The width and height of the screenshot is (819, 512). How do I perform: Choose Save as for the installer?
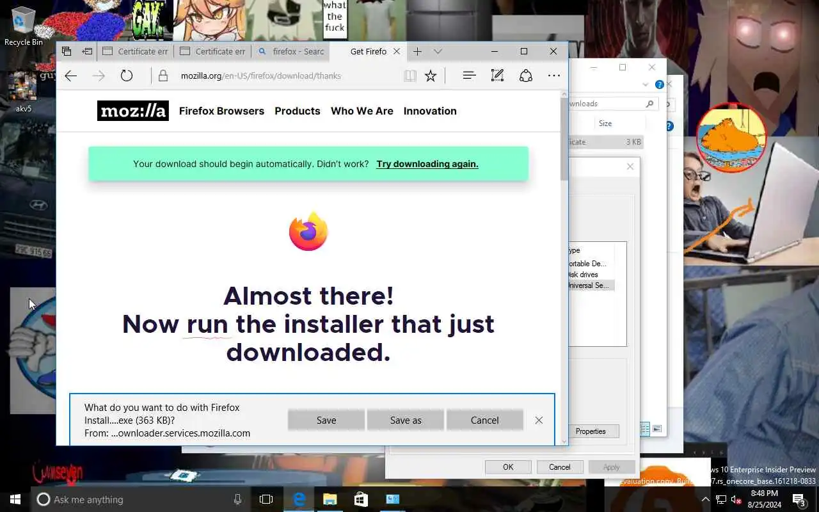tap(406, 420)
